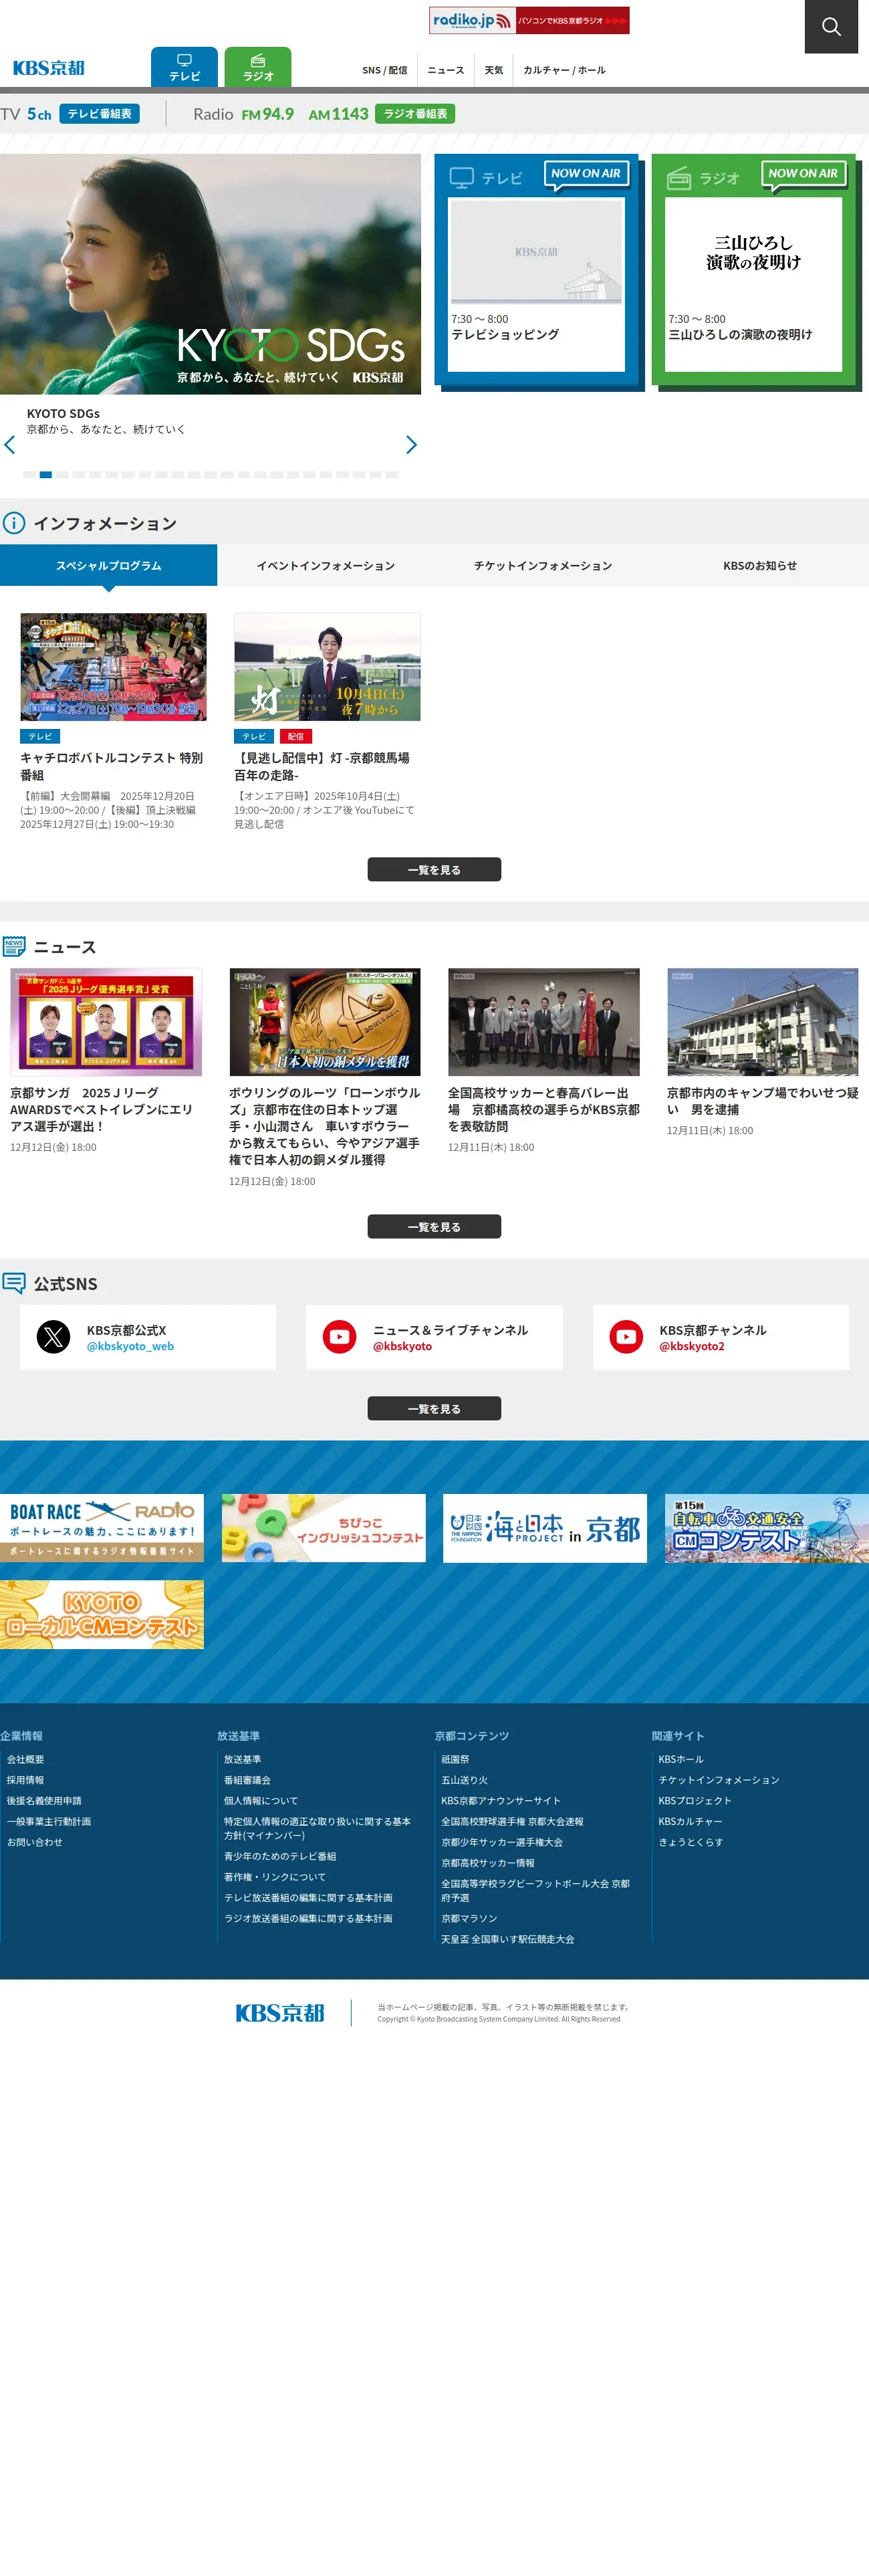
Task: Open 採用情報 footer link
Action: click(25, 1781)
